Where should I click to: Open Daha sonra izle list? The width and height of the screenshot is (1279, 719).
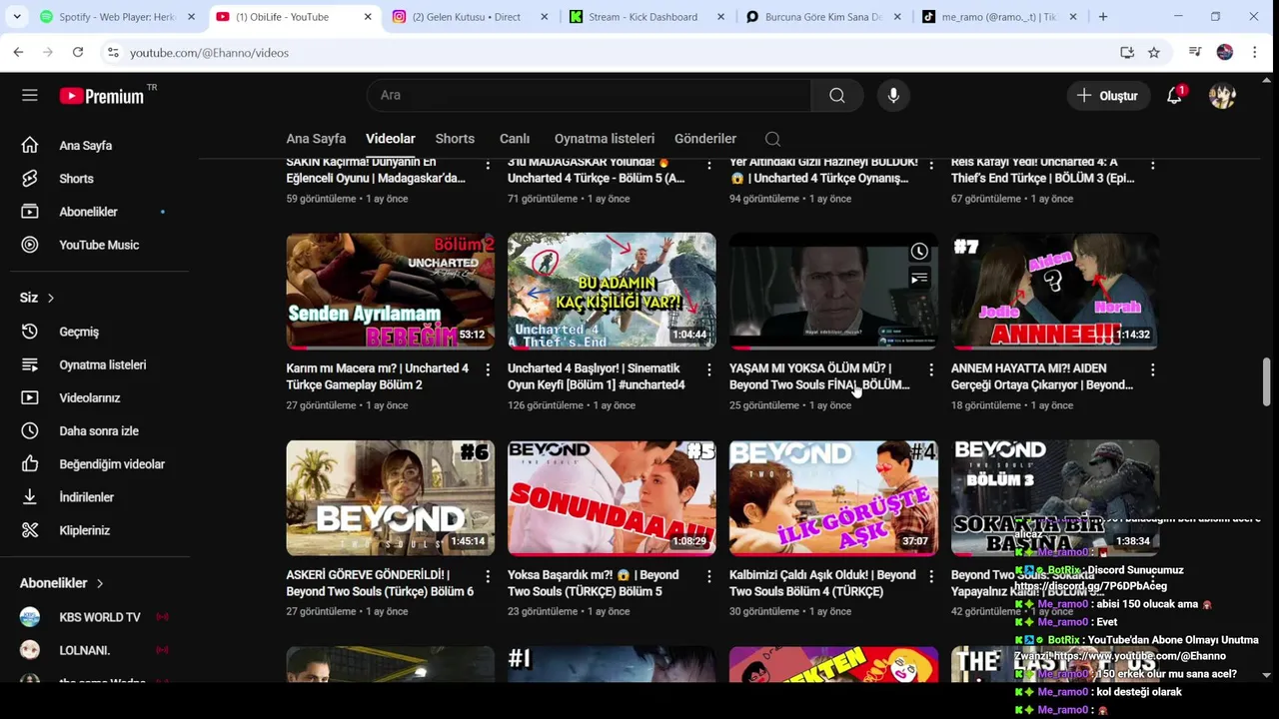click(95, 431)
